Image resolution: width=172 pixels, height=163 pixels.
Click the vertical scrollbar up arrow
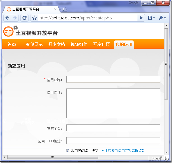point(166,26)
